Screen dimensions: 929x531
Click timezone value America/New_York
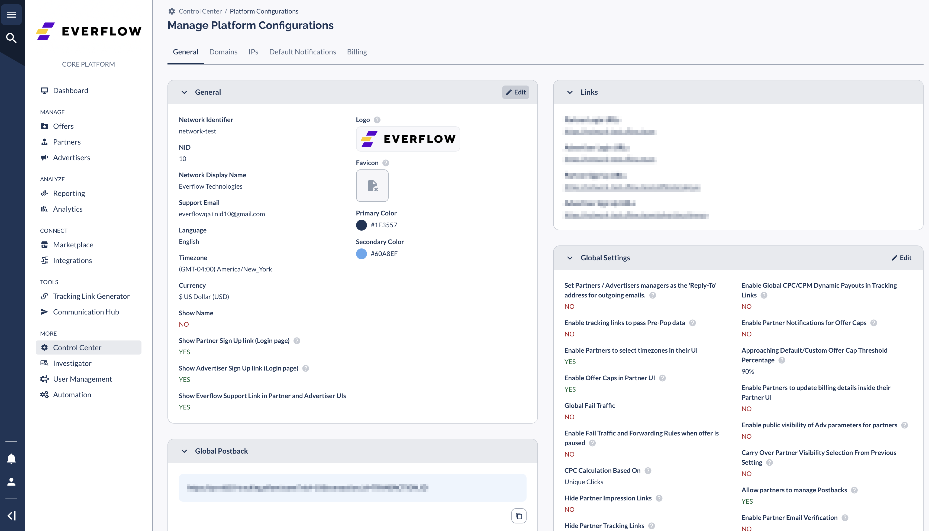(225, 269)
